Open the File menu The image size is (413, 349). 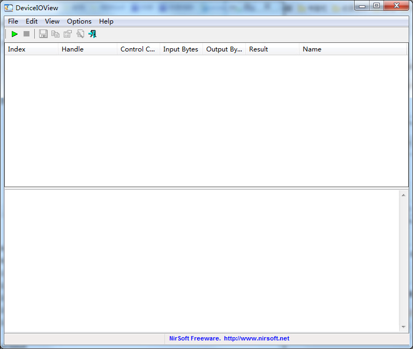[x=13, y=21]
